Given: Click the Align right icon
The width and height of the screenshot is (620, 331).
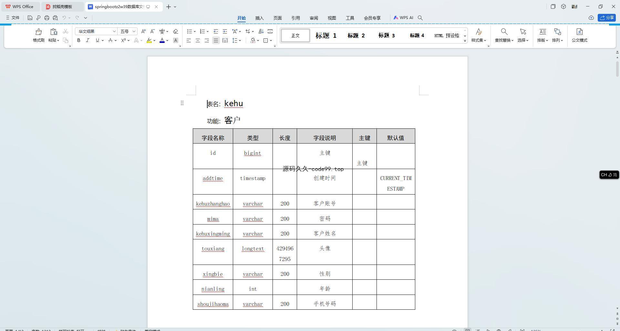Looking at the screenshot, I should pyautogui.click(x=207, y=40).
